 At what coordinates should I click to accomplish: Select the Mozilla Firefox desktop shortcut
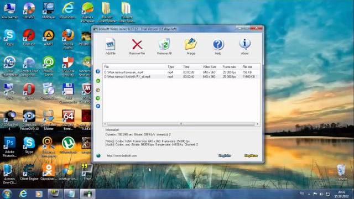point(68,39)
